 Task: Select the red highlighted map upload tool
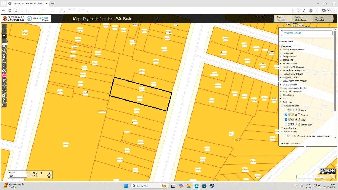[4, 75]
